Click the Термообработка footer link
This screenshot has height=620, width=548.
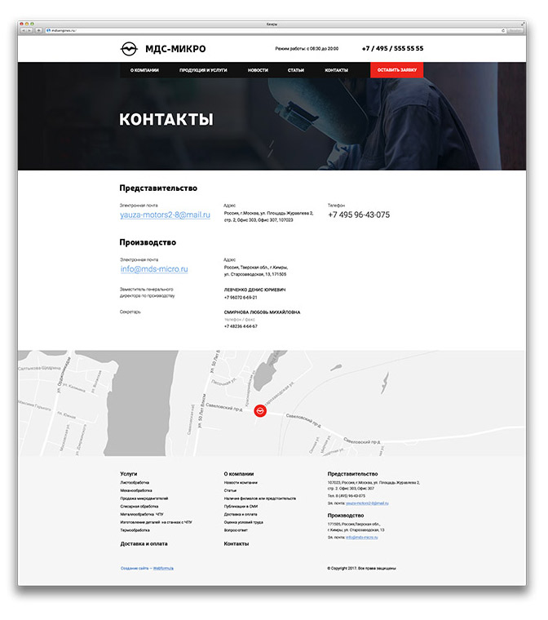tap(135, 529)
